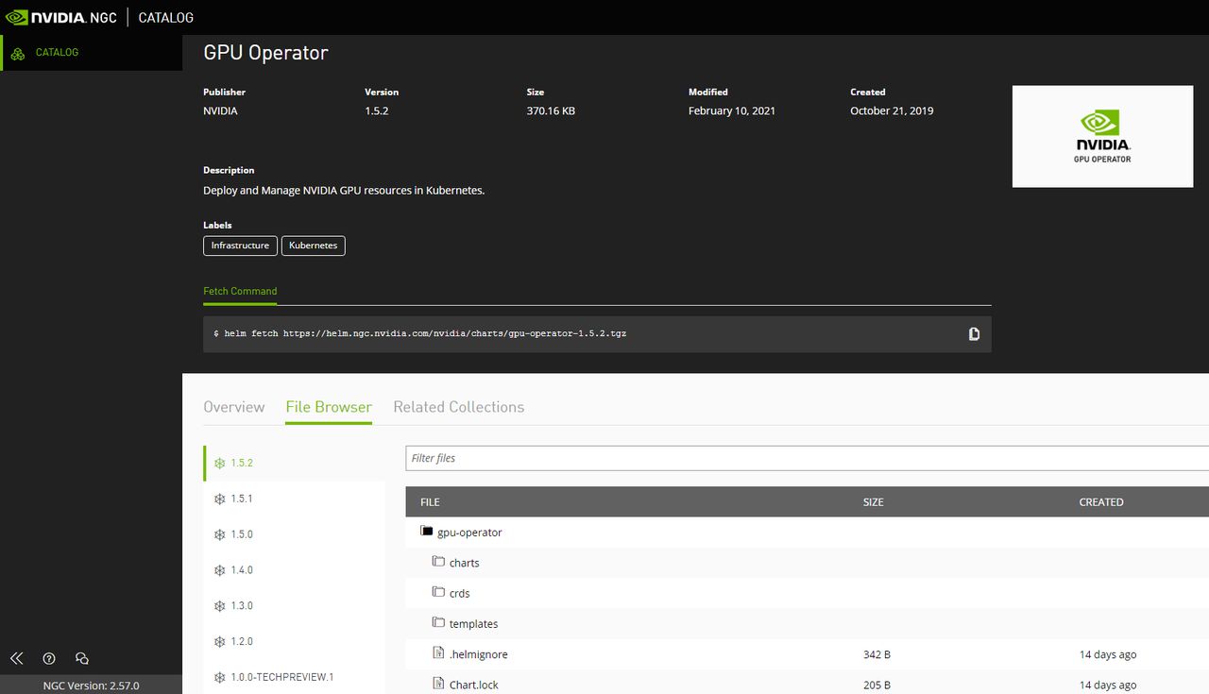
Task: Collapse the sidebar with double-chevron icon
Action: pos(16,658)
